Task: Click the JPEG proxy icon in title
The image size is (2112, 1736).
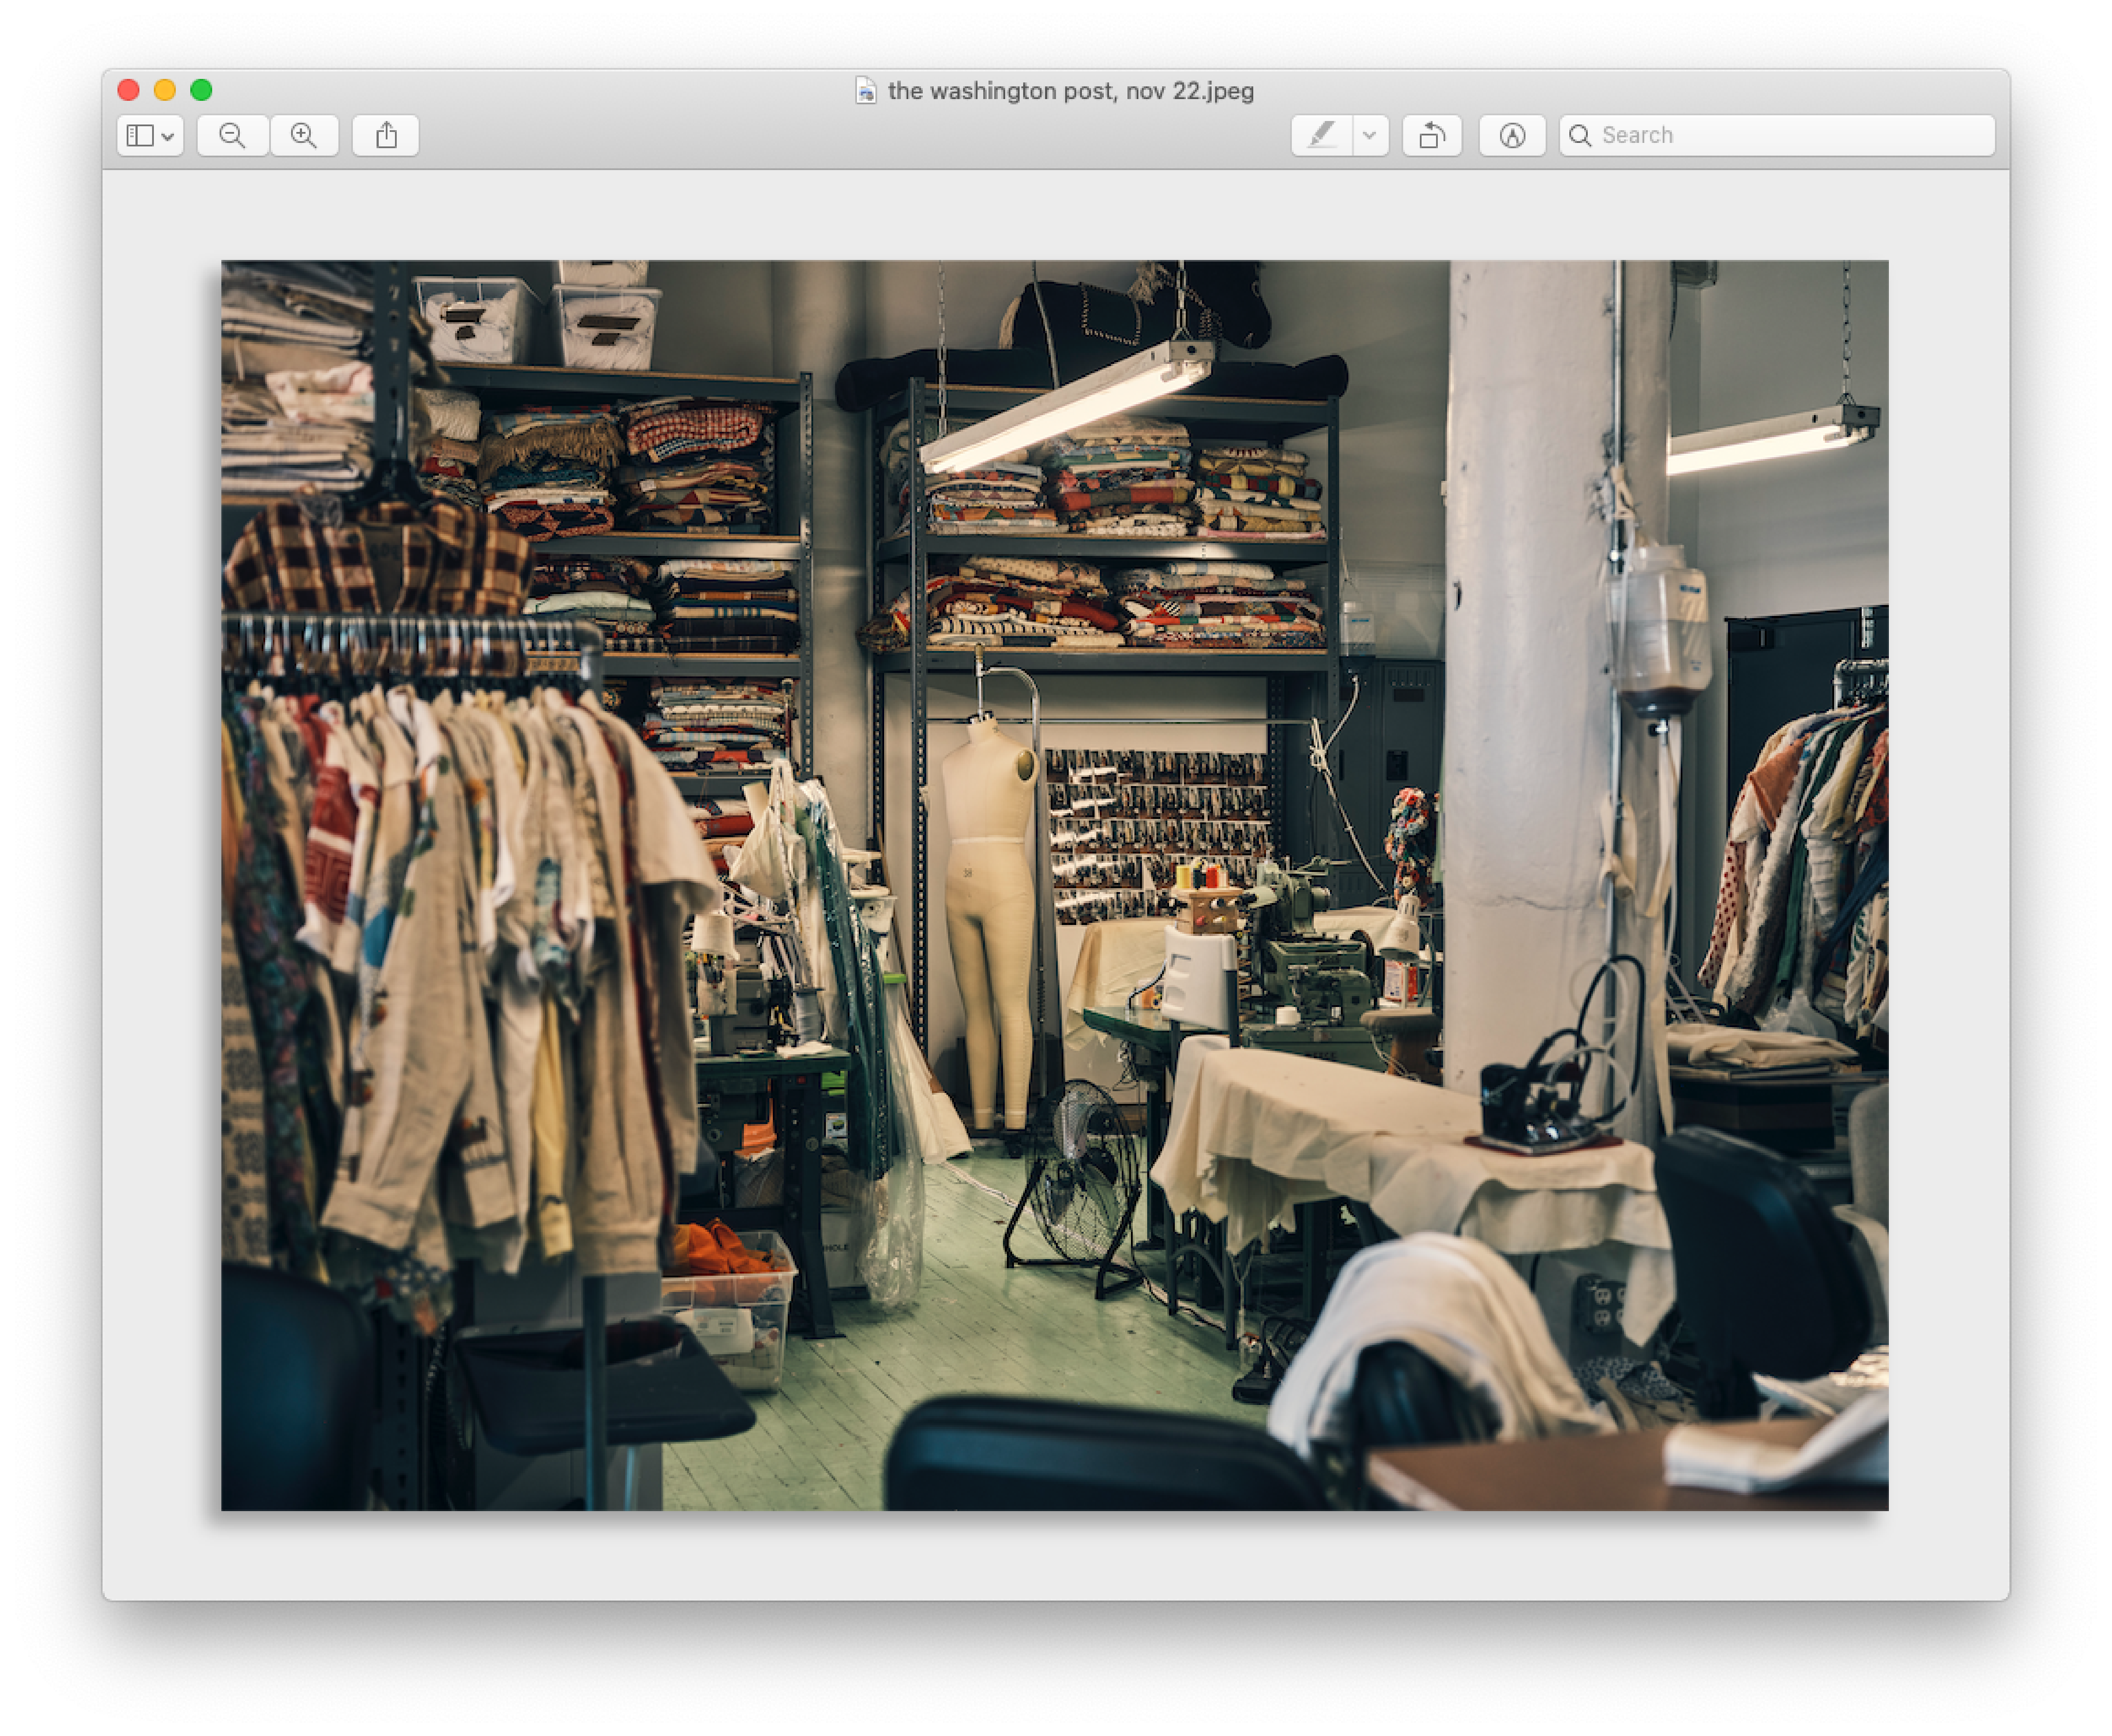Action: 866,91
